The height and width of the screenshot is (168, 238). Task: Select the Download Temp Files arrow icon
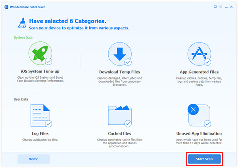pos(119,53)
